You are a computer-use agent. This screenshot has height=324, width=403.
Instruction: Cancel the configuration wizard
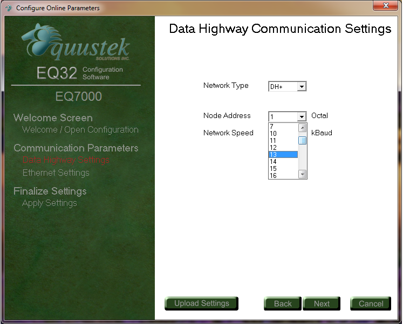click(x=371, y=304)
